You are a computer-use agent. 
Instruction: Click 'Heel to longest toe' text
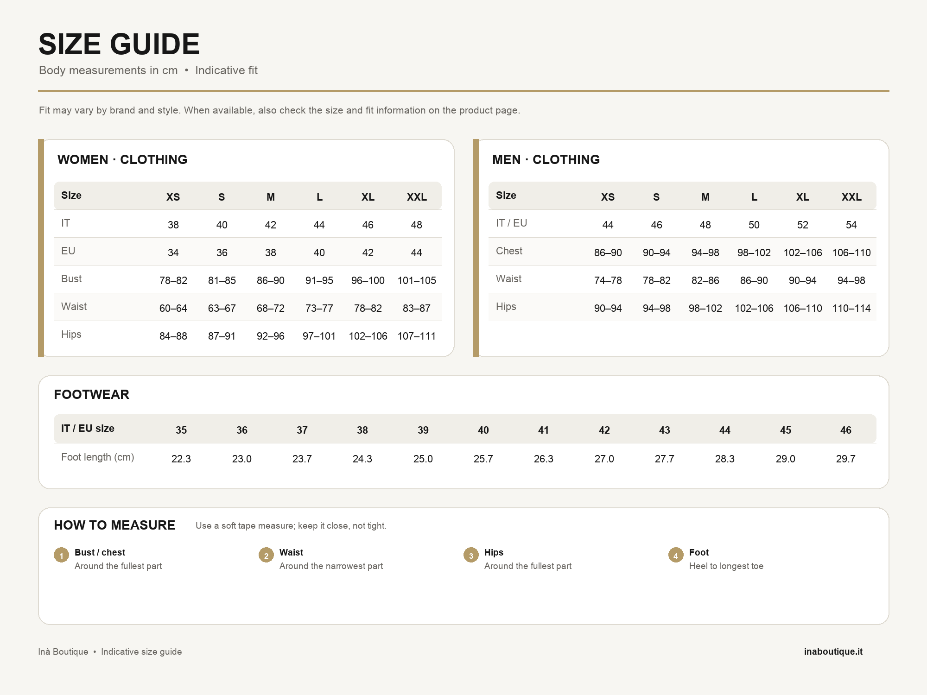click(726, 566)
